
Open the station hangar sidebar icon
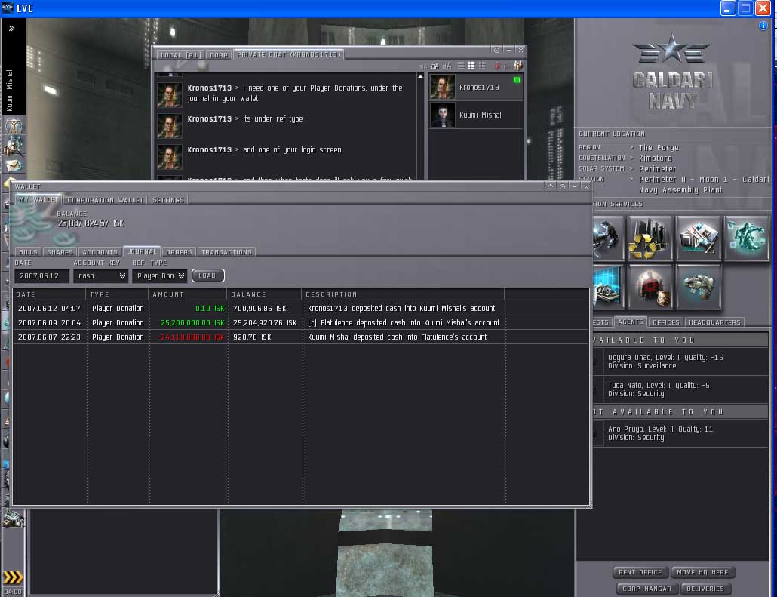coord(13,519)
